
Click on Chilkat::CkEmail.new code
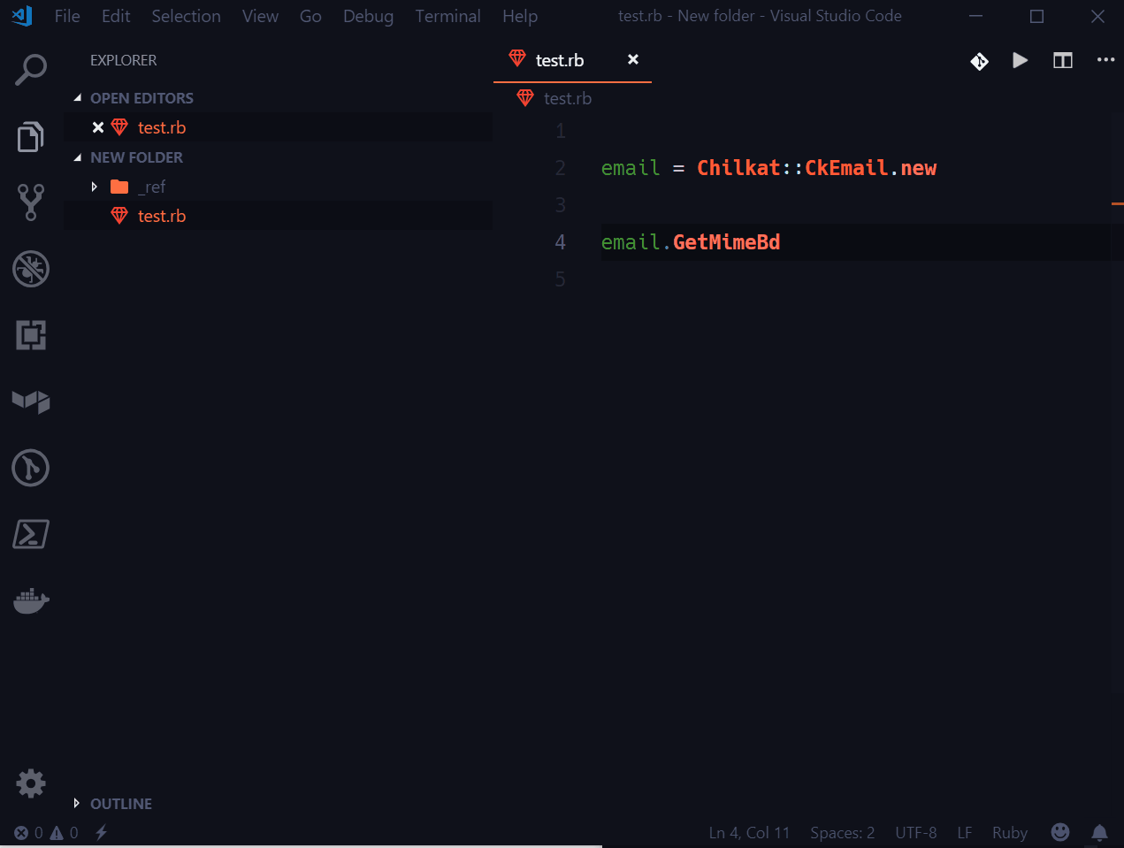coord(817,168)
